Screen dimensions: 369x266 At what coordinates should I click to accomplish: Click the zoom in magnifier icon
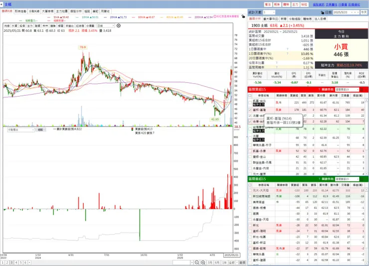(203, 263)
